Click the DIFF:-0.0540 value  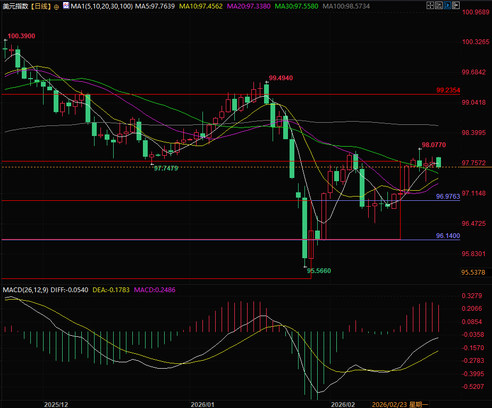coord(70,290)
